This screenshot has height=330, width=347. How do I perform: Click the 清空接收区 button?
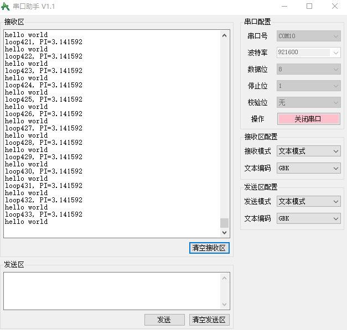pyautogui.click(x=209, y=248)
